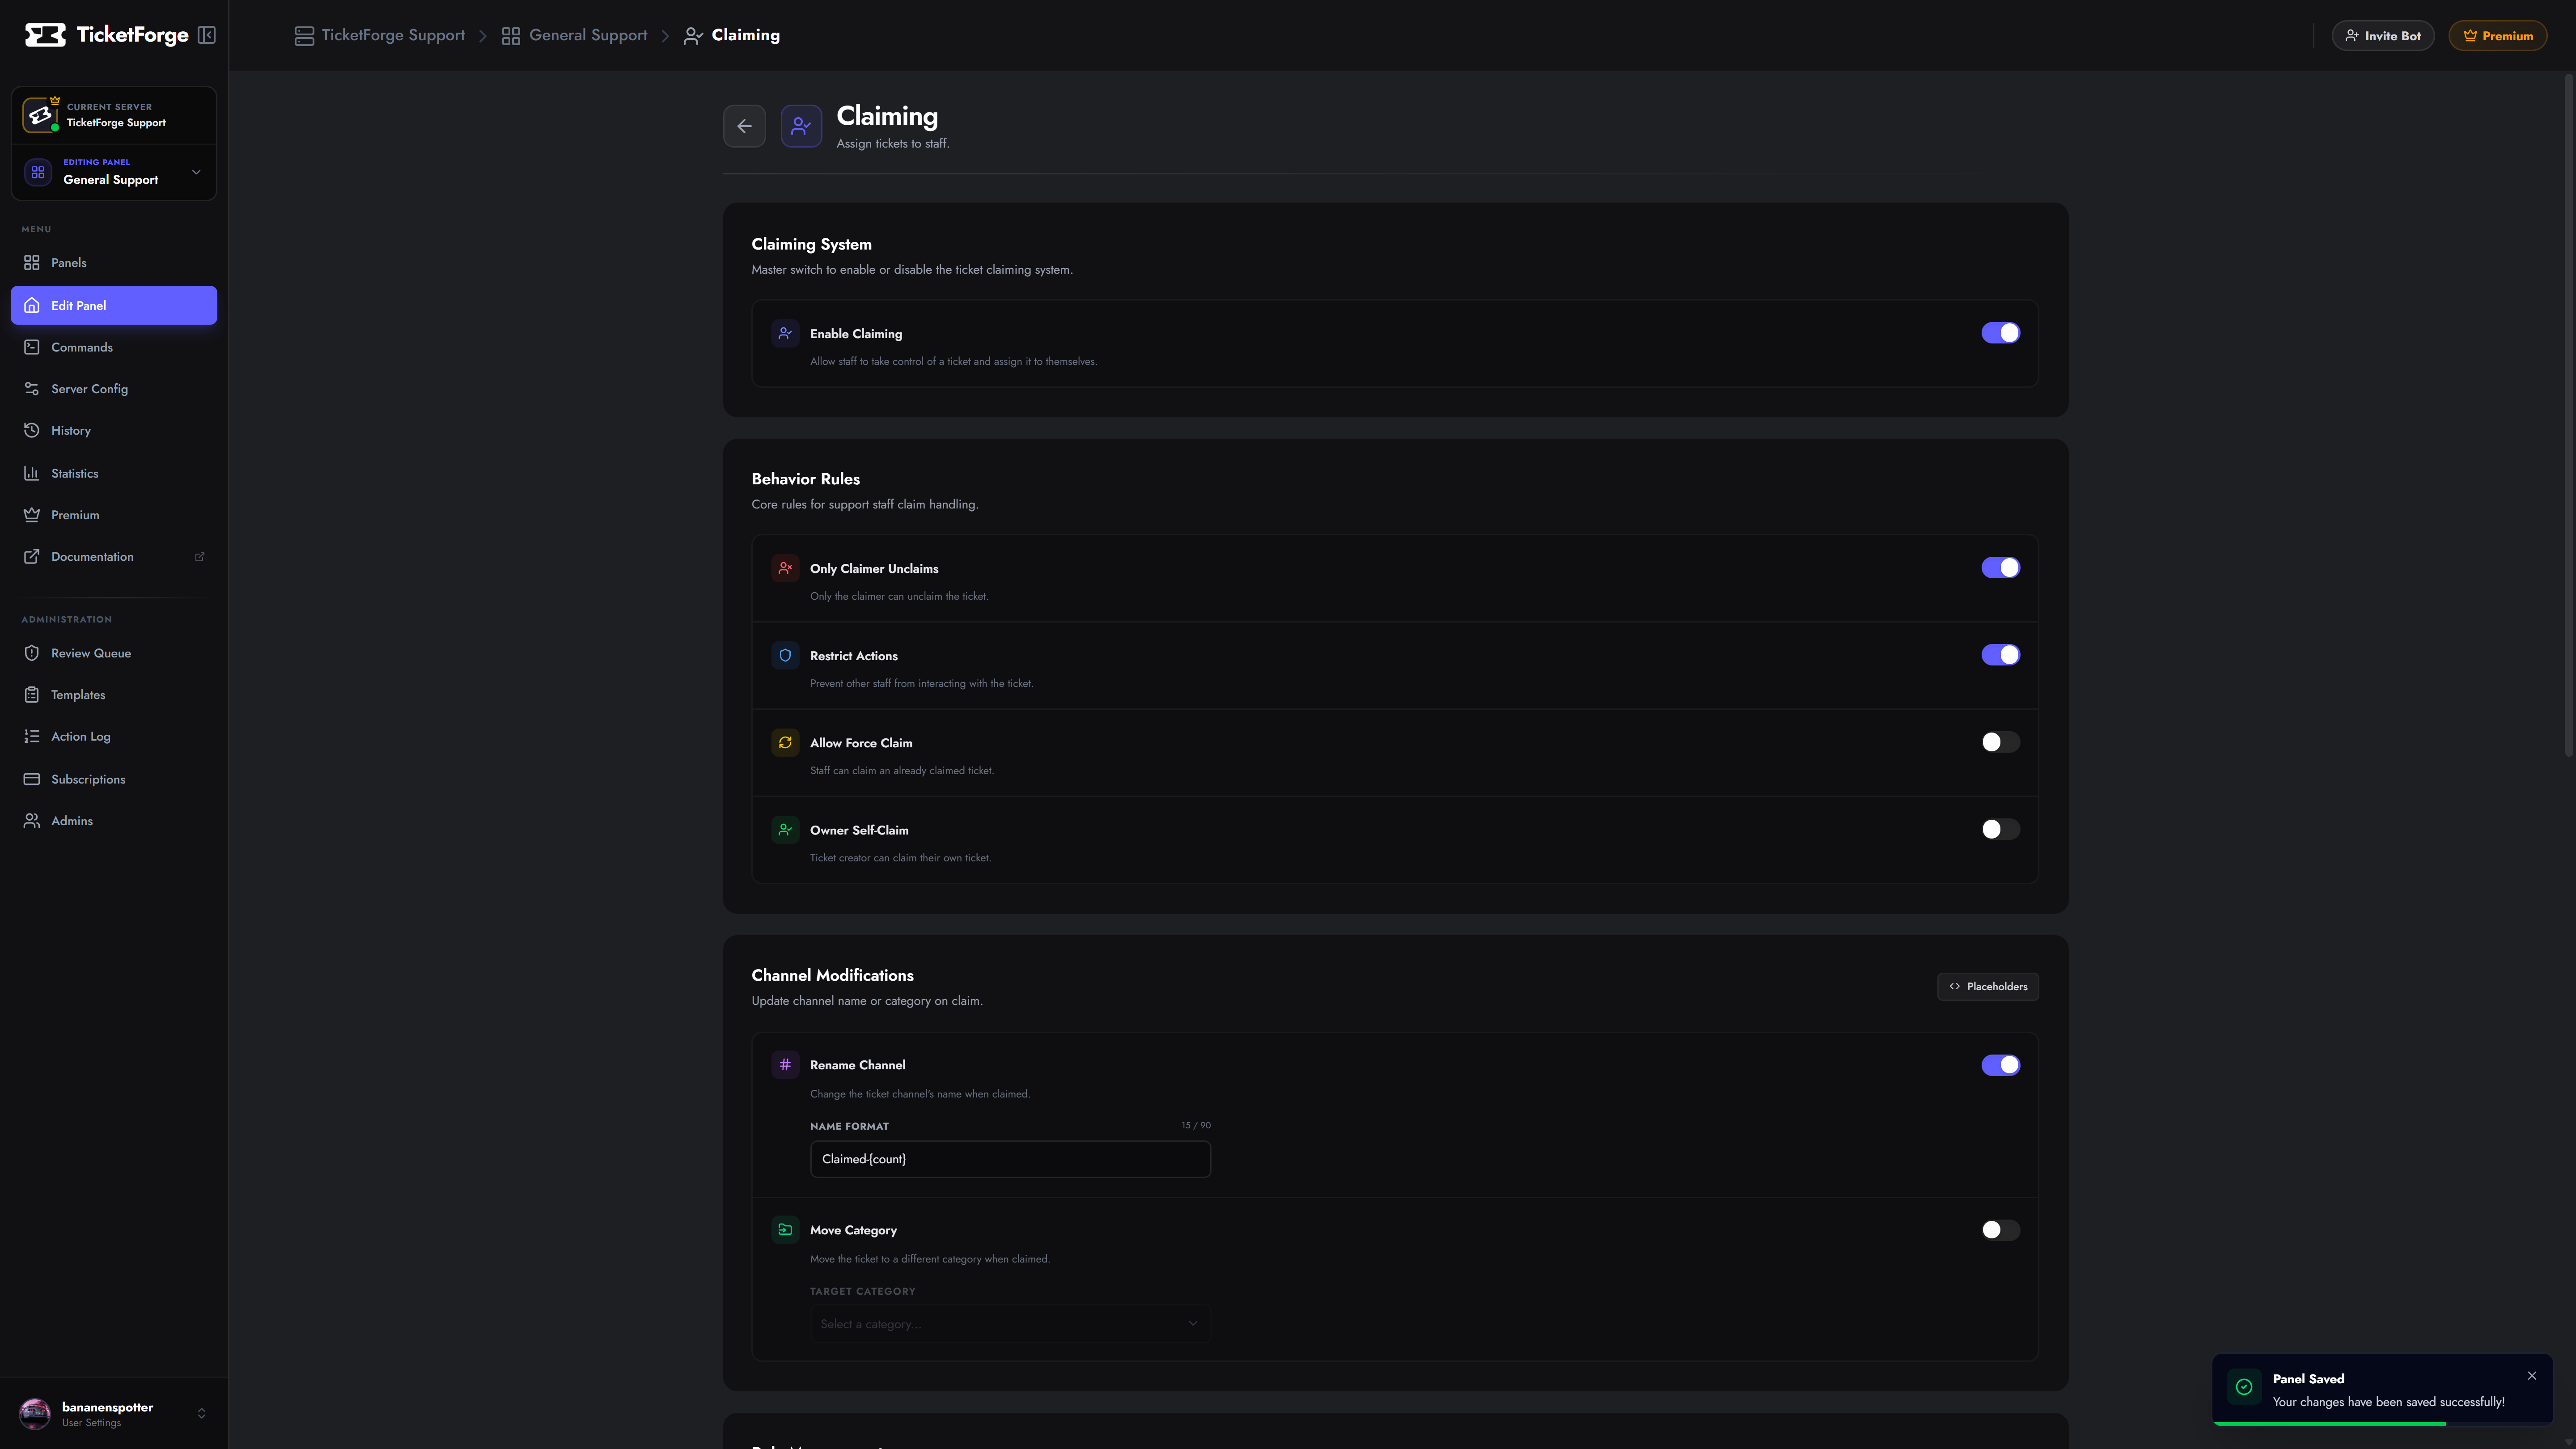Open the Admins page
Viewport: 2576px width, 1449px height.
click(114, 821)
